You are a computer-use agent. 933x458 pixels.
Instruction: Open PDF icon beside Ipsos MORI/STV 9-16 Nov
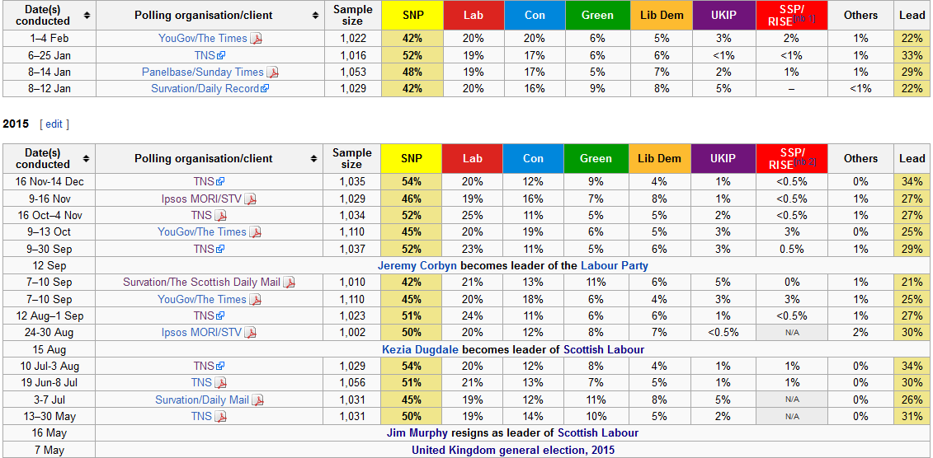[251, 199]
